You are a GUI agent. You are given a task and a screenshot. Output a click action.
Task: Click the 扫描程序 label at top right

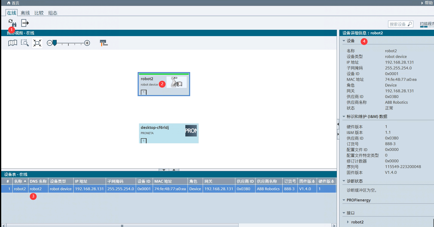pos(427,24)
